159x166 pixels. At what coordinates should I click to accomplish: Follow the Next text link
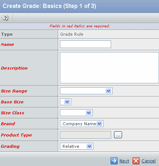click(124, 161)
